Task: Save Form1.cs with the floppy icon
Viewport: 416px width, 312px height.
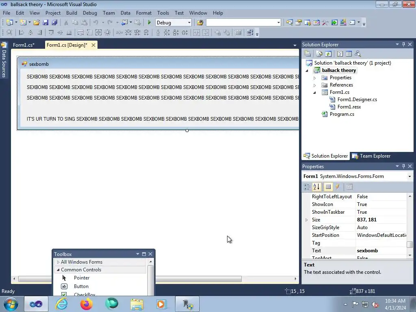Action: click(45, 23)
